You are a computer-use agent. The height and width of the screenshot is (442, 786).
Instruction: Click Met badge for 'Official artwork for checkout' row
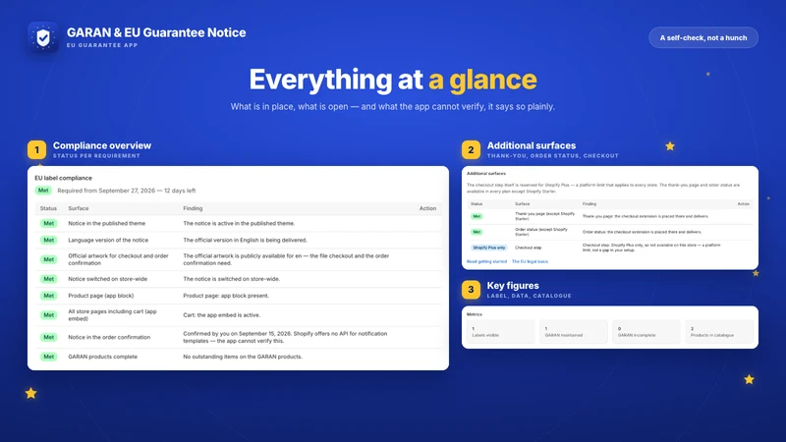[x=48, y=259]
